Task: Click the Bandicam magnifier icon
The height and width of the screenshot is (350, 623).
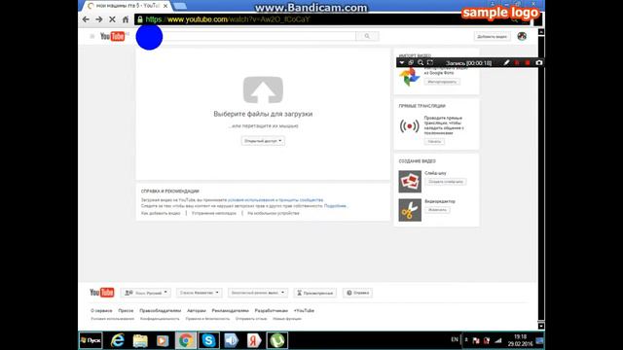Action: 421,62
